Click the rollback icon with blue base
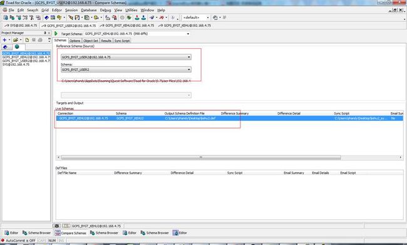 click(143, 18)
